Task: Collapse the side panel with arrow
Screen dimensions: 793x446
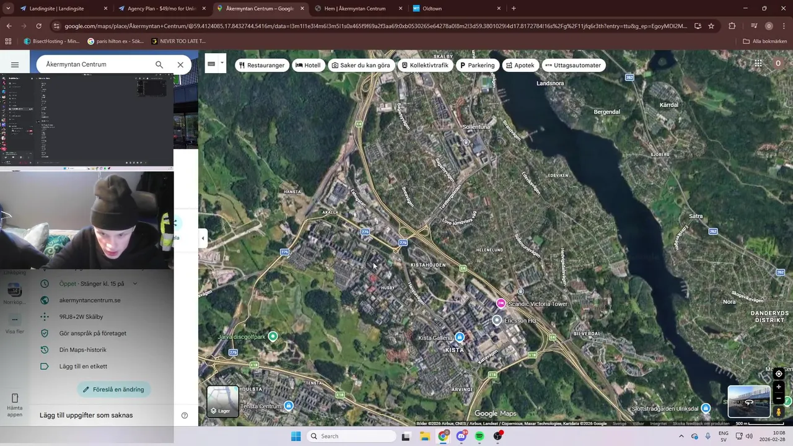Action: (x=203, y=238)
